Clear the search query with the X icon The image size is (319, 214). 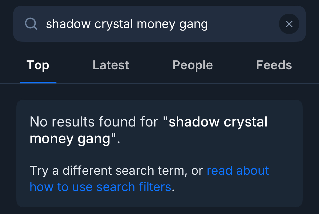point(289,24)
